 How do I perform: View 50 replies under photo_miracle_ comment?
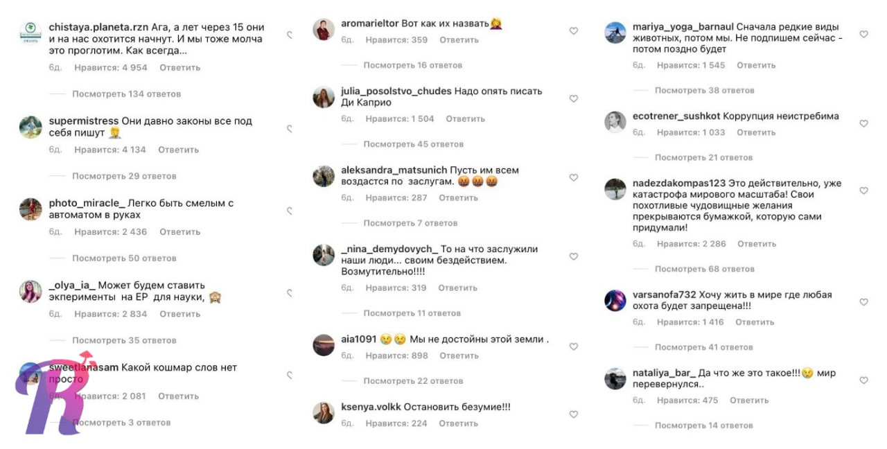(x=124, y=258)
